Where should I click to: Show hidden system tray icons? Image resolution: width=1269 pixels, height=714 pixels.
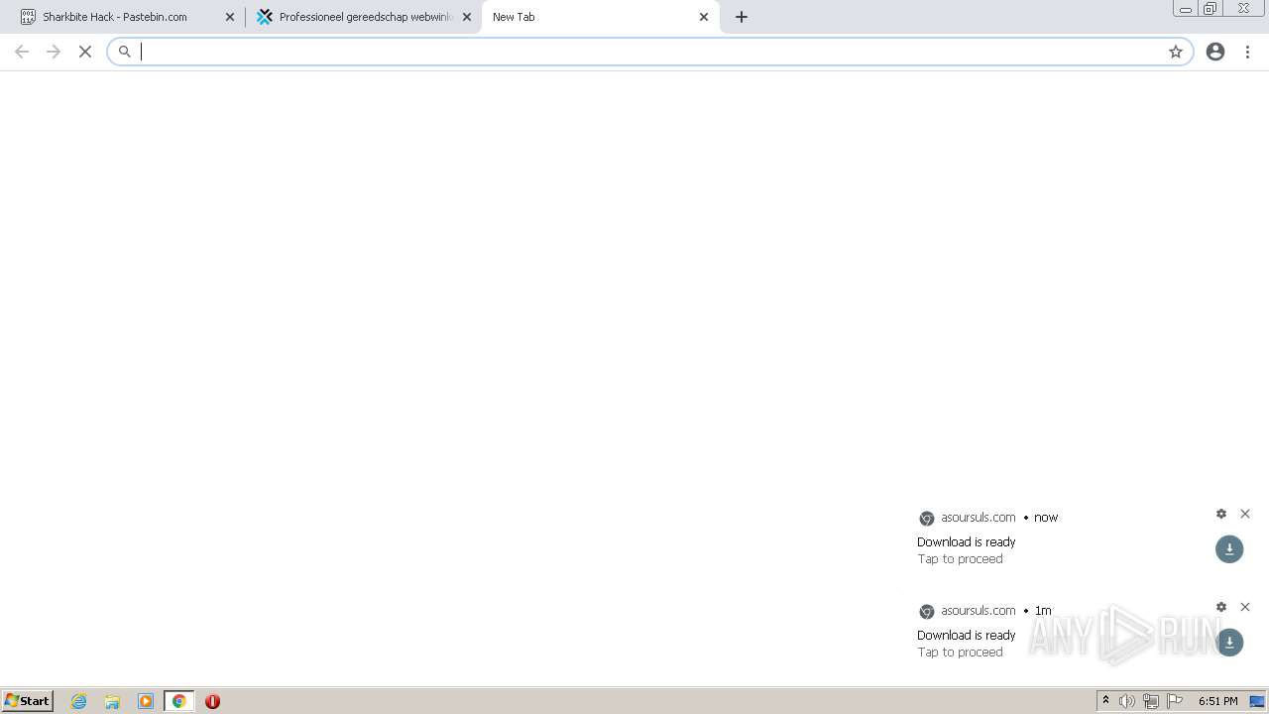[x=1106, y=700]
